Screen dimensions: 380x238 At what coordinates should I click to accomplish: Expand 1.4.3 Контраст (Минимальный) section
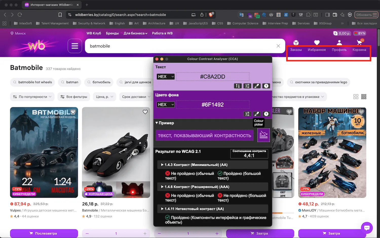[162, 165]
